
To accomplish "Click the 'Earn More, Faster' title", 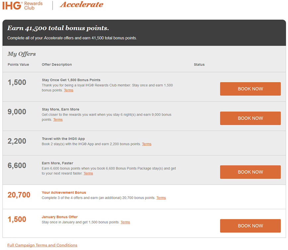I will click(57, 163).
